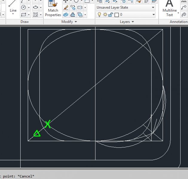Screen dimensions: 188x179
Task: Expand the Stretch tool flyout arrow
Action: tap(85, 7)
